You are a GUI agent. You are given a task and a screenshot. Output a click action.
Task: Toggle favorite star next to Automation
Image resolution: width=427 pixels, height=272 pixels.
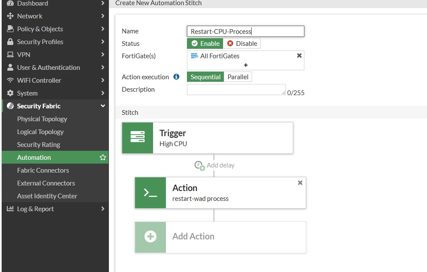(x=102, y=157)
